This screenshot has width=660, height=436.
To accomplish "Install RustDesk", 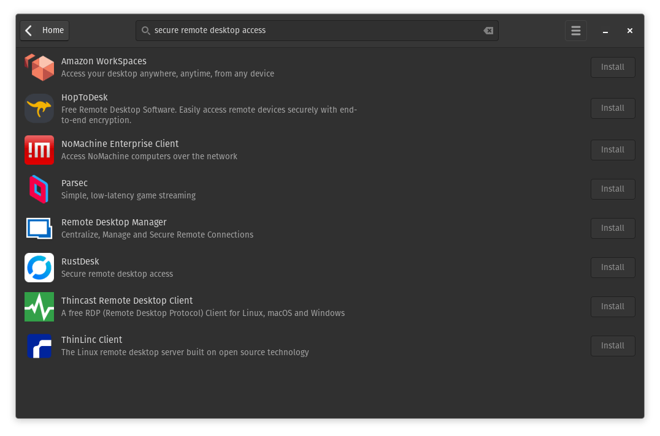I will click(x=613, y=268).
